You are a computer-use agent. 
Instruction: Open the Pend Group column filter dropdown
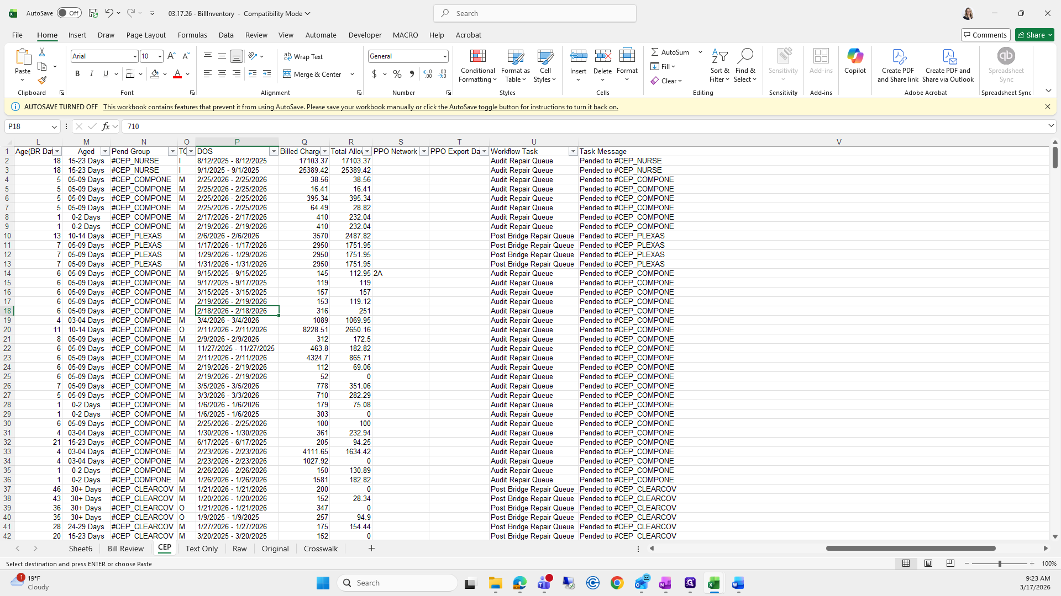coord(172,151)
